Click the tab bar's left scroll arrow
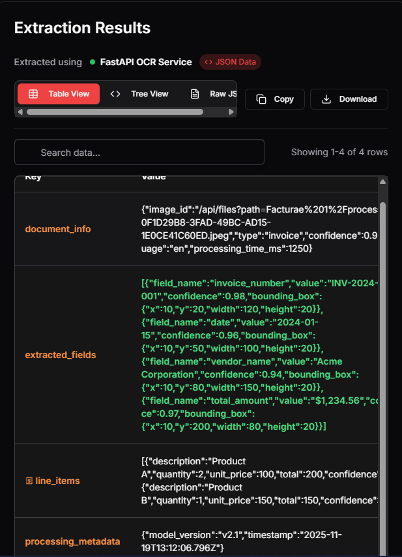 [20, 112]
